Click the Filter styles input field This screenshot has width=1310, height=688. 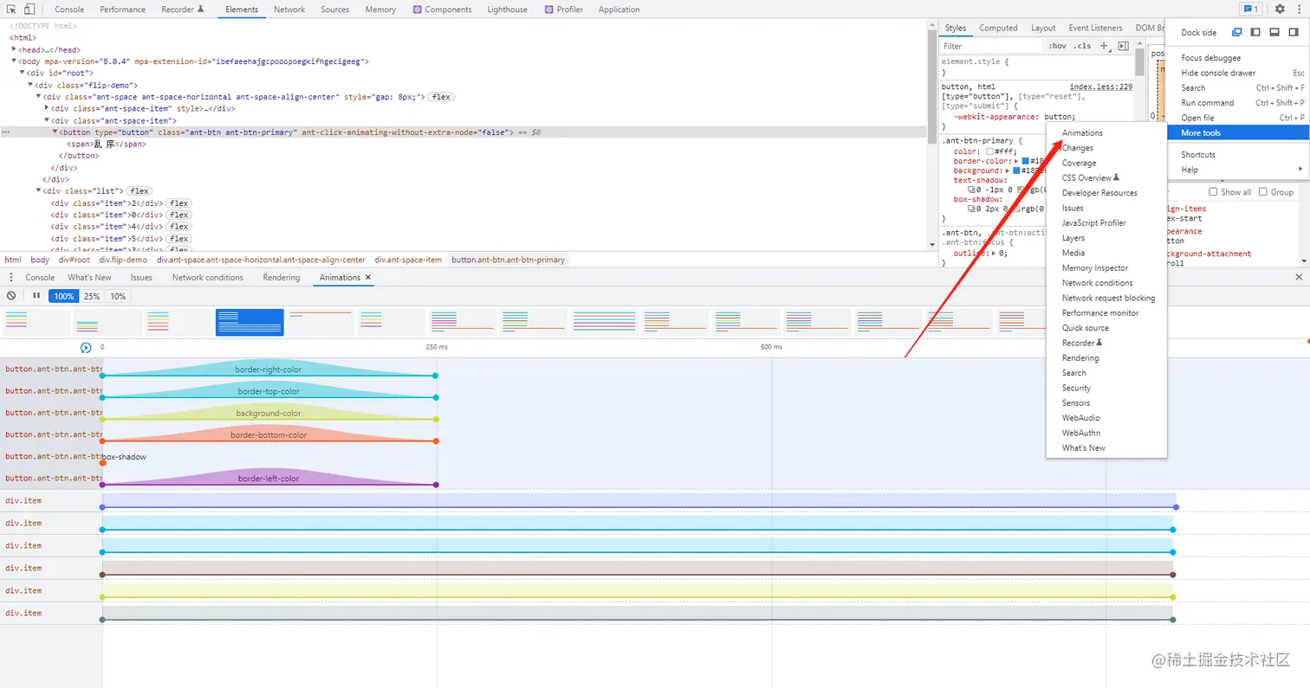[x=992, y=46]
